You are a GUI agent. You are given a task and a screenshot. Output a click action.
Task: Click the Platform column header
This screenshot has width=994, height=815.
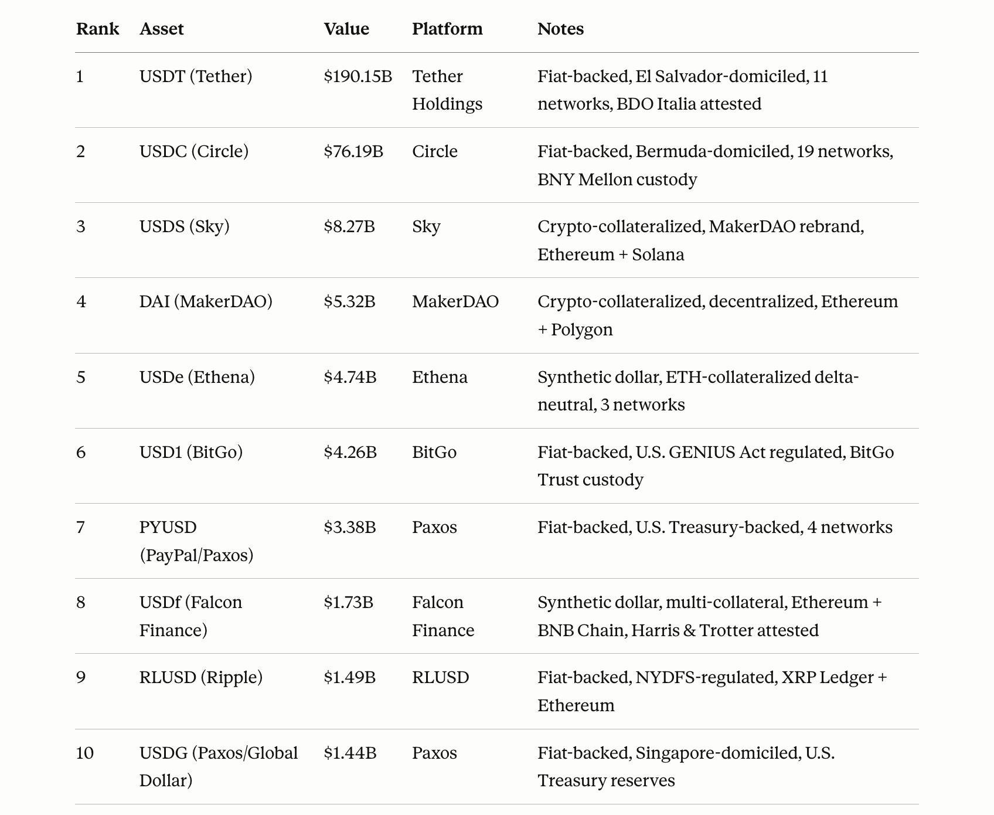tap(447, 29)
